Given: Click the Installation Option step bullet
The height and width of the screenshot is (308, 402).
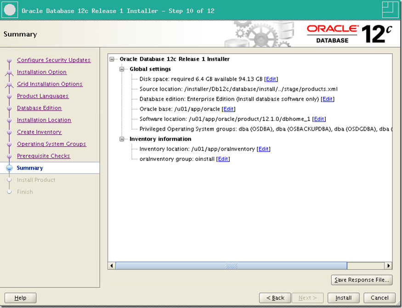Looking at the screenshot, I should (x=9, y=72).
